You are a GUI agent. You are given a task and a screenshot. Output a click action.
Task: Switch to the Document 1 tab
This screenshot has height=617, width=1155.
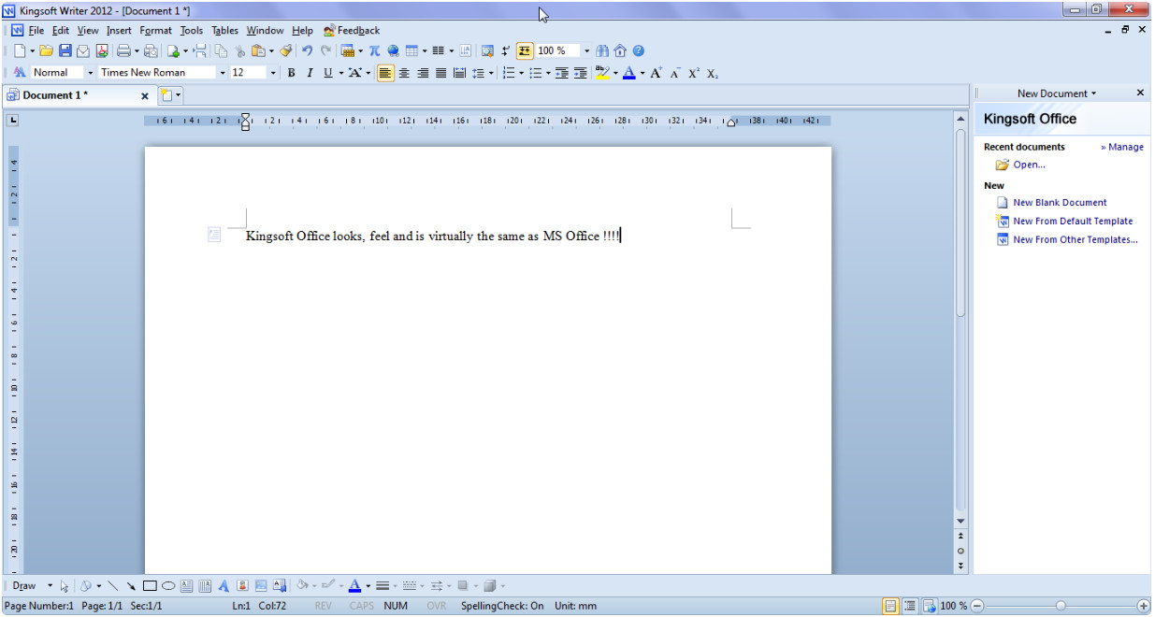[x=78, y=94]
